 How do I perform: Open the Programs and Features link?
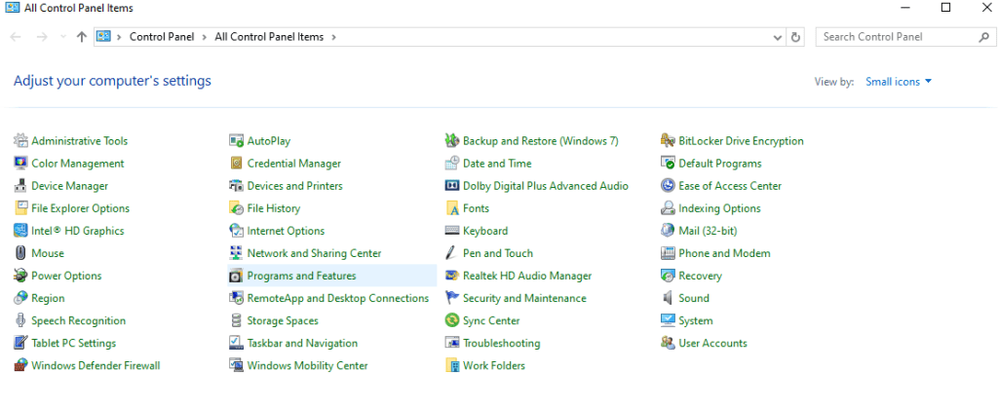pos(301,277)
